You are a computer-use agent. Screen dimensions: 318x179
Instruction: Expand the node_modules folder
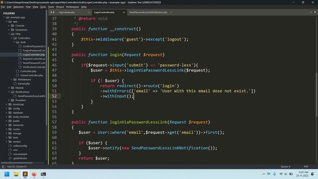[6, 117]
